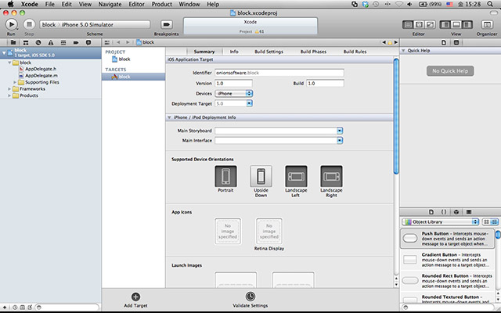
Task: Switch to the Standard editor
Action: coord(408,24)
